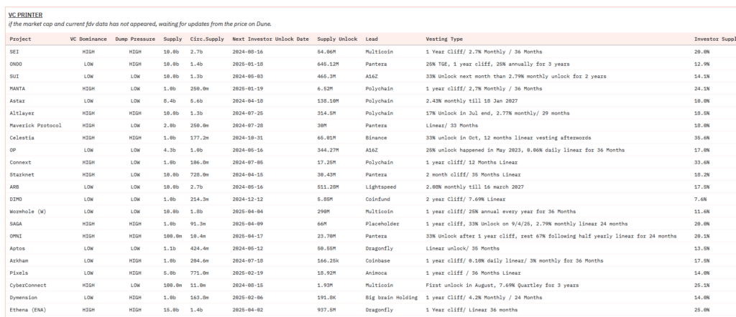Select the OMNI project cell
The width and height of the screenshot is (736, 317).
click(16, 236)
